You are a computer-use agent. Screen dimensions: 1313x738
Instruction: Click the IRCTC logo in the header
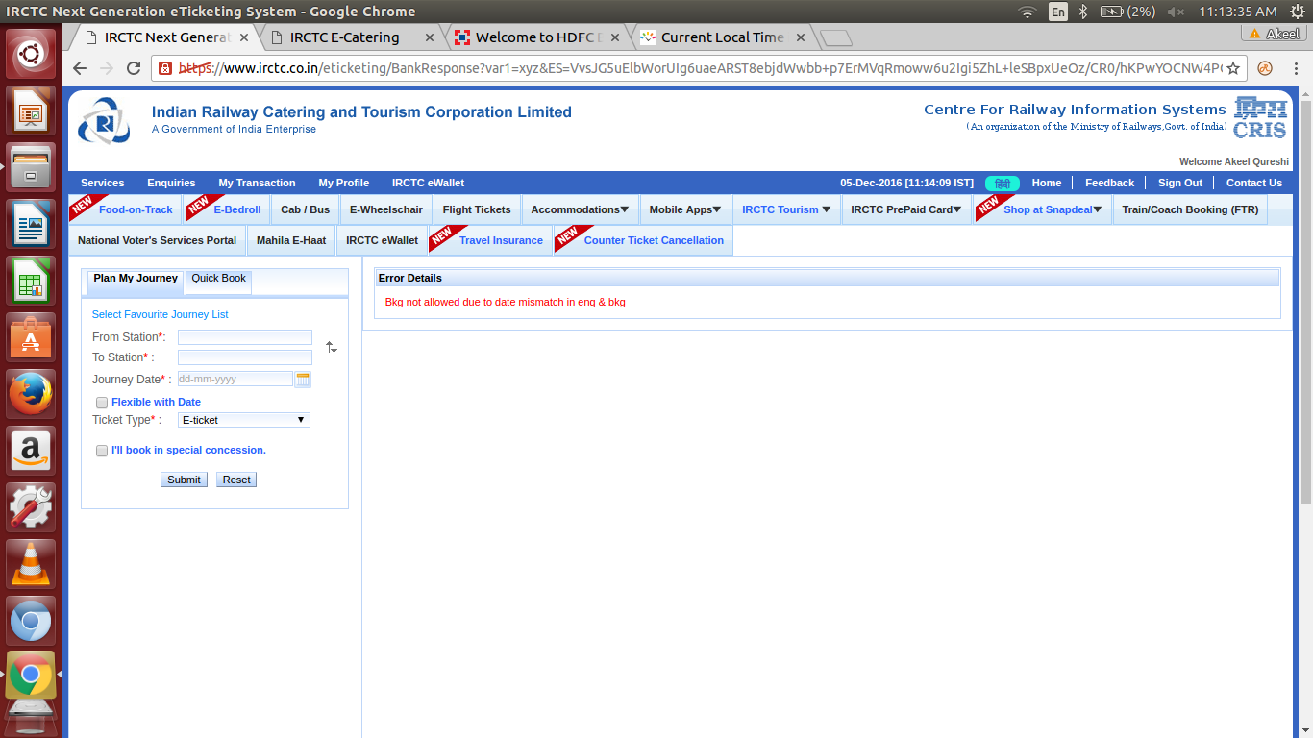point(104,121)
